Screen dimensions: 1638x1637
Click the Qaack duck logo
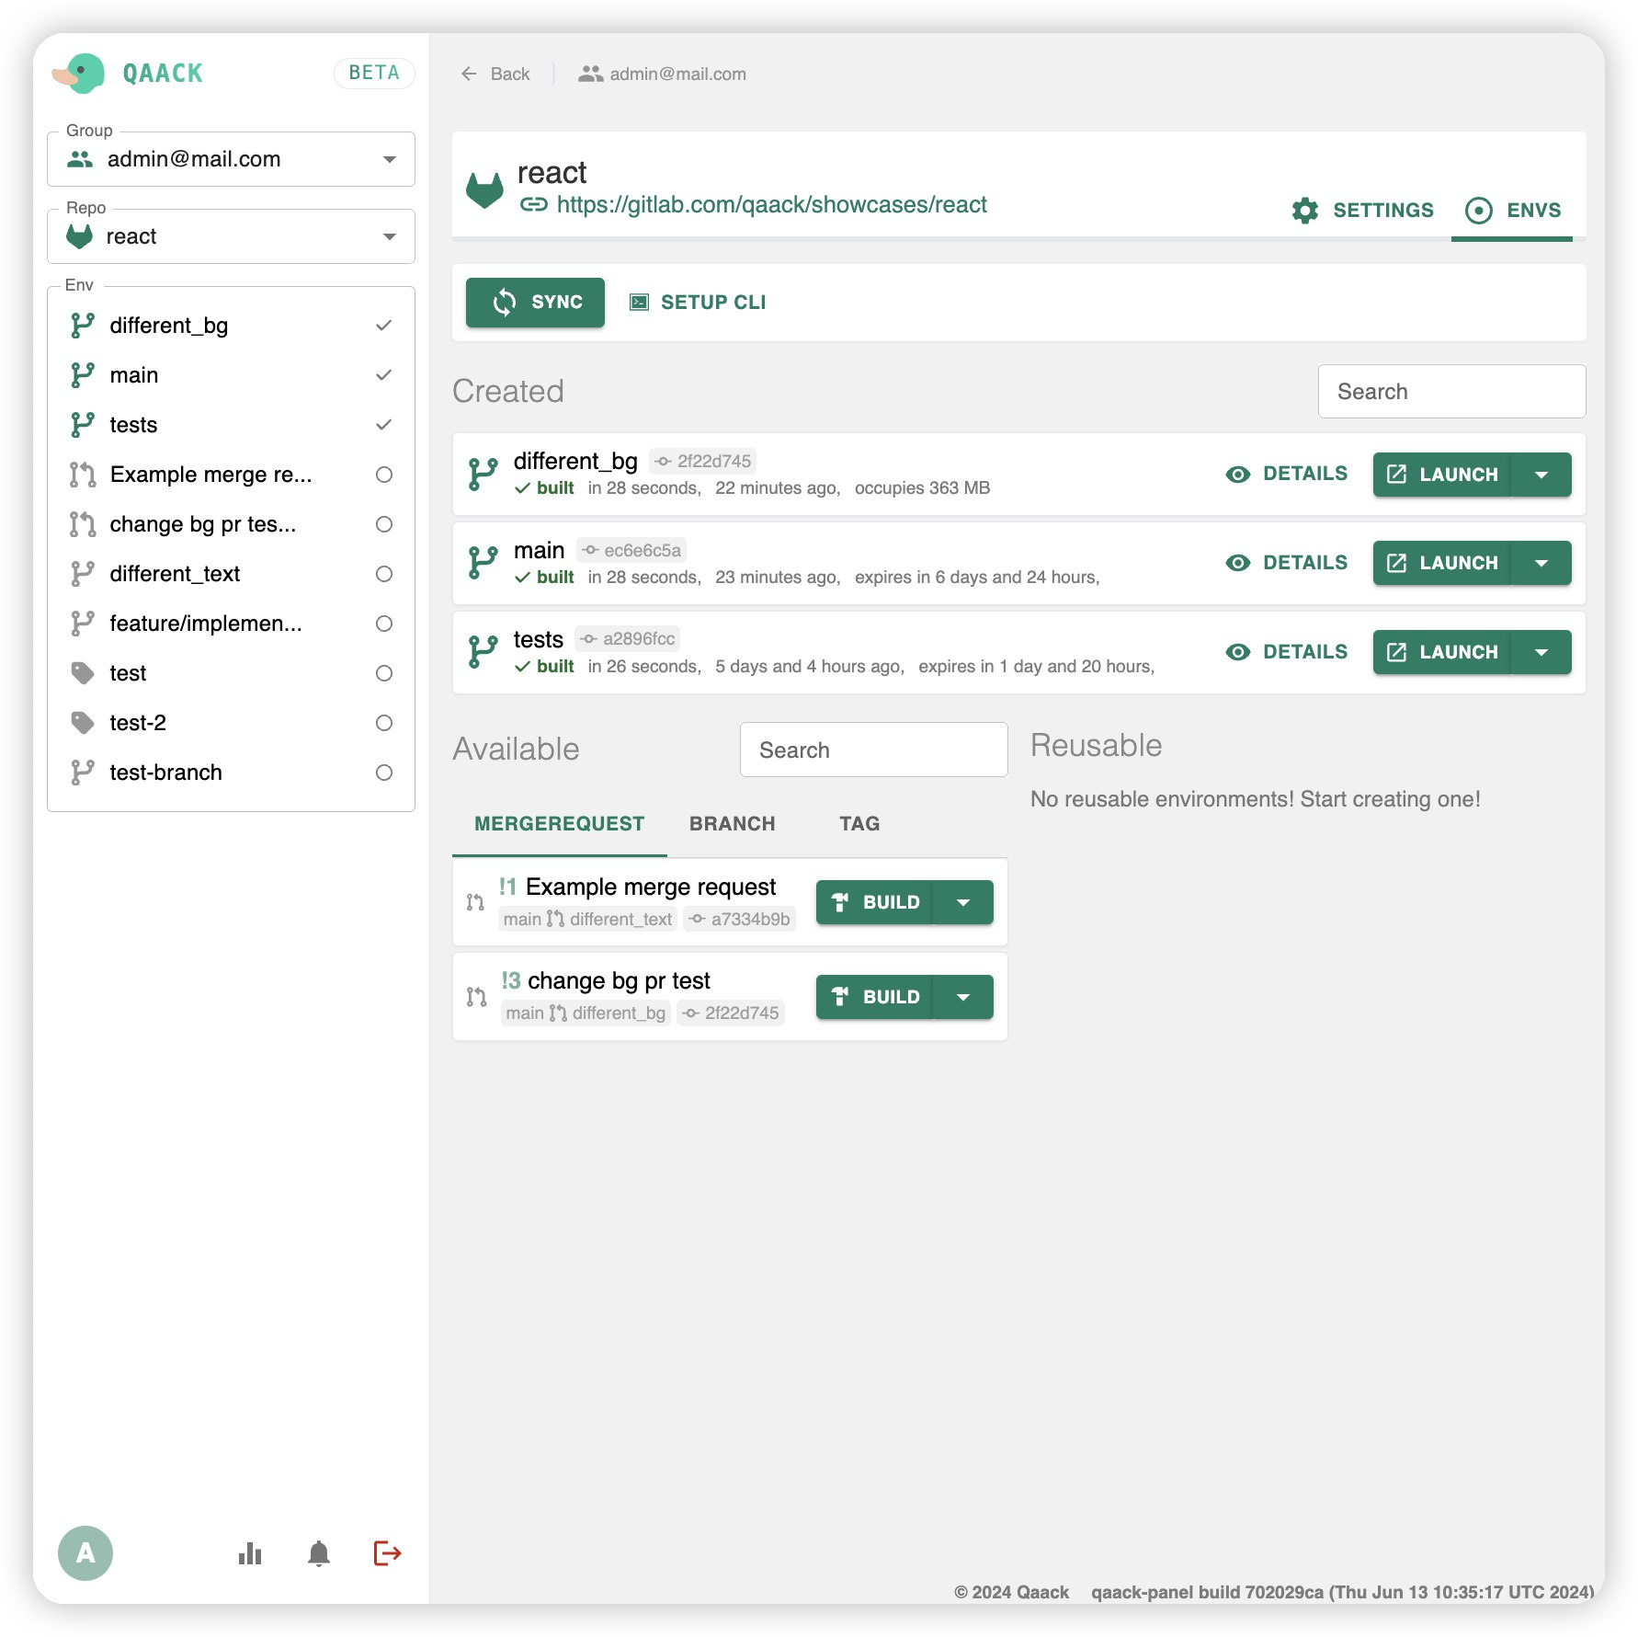tap(81, 74)
